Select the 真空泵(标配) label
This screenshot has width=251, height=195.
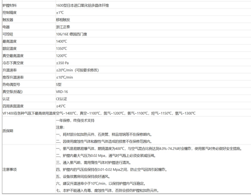(x=13, y=92)
